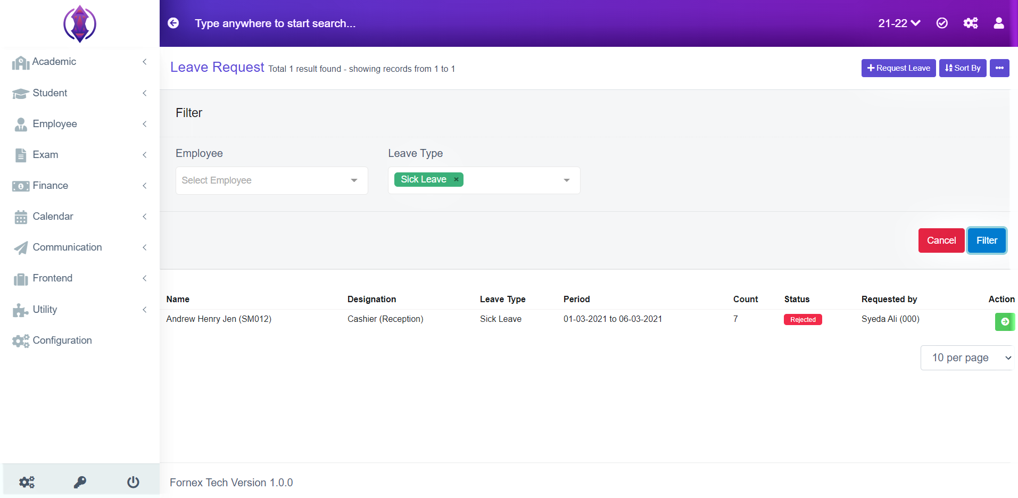Click the Academic building icon
Viewport: 1018px width, 498px height.
click(21, 63)
